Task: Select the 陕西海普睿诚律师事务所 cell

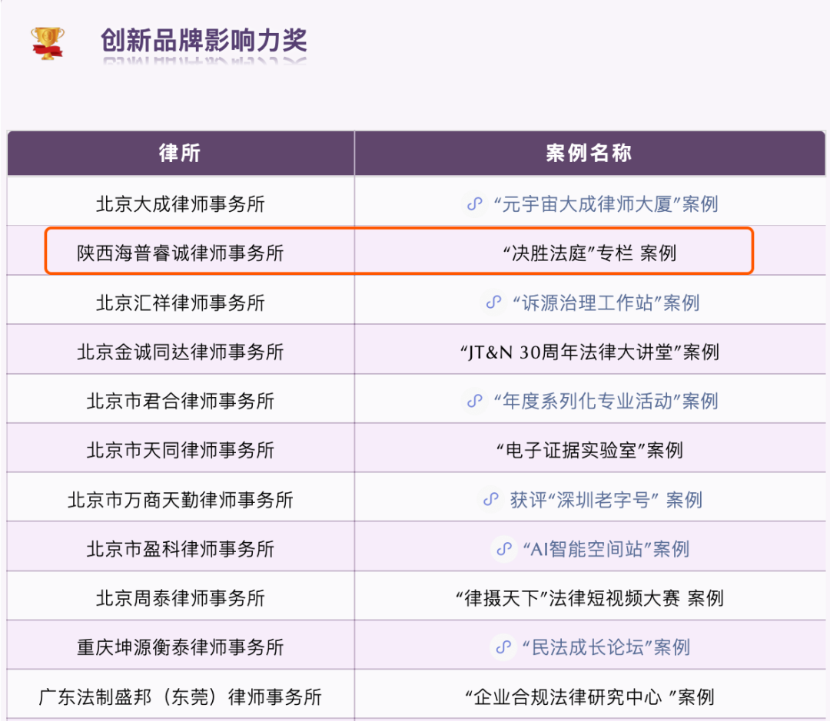Action: 180,253
